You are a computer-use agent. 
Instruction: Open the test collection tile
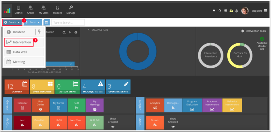pyautogui.click(x=23, y=123)
